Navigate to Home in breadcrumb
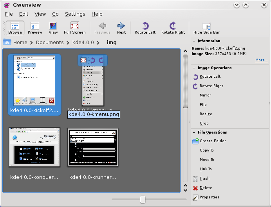 click(x=20, y=43)
